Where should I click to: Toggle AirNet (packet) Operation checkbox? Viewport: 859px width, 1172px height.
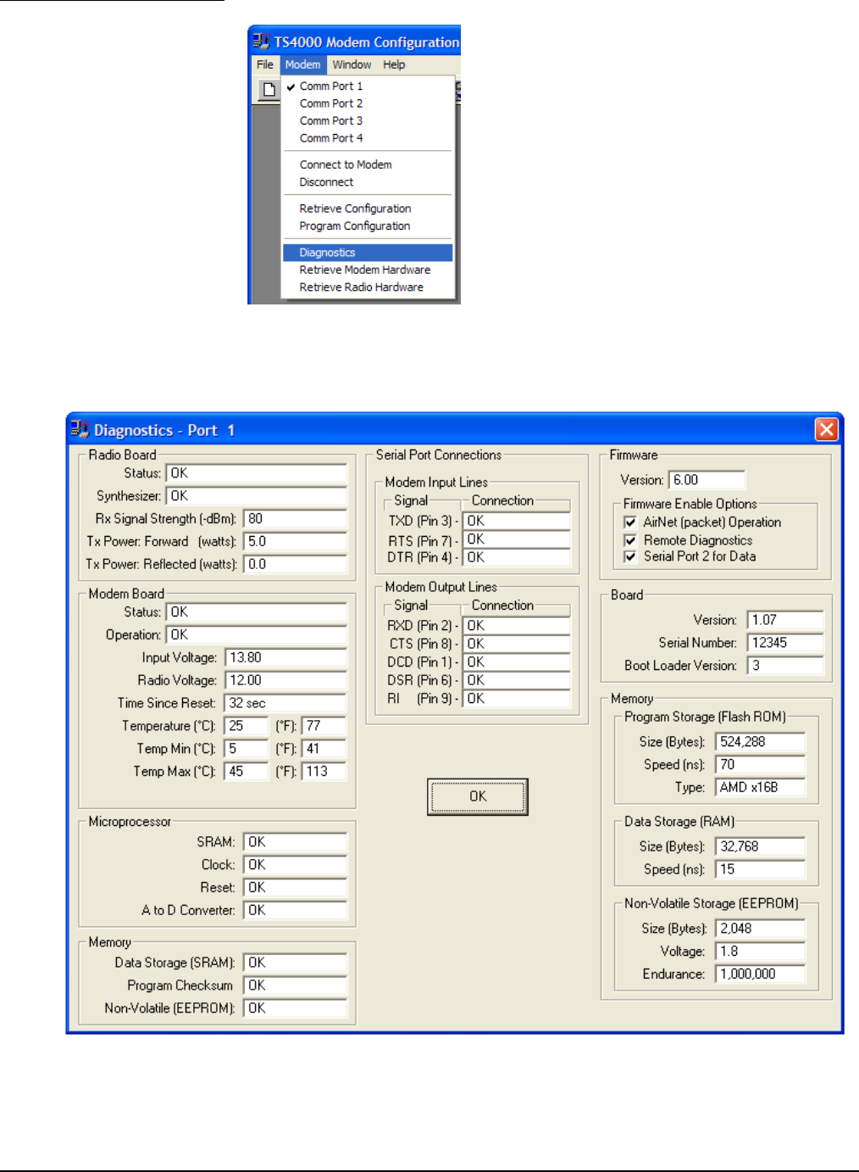(x=630, y=522)
